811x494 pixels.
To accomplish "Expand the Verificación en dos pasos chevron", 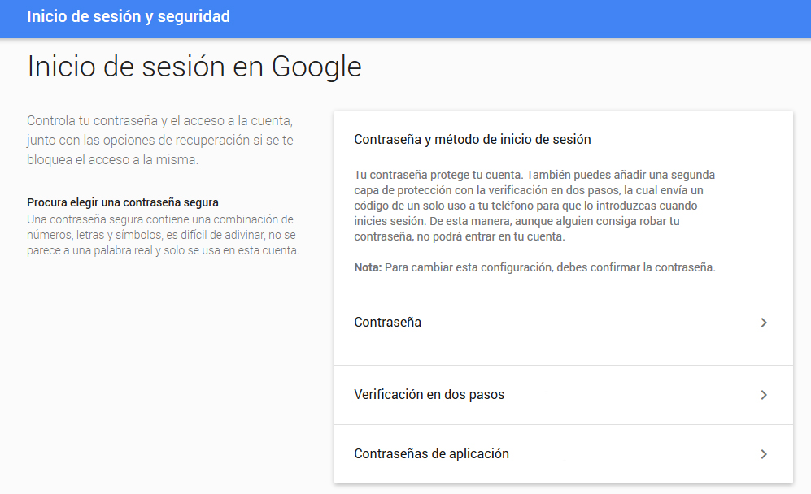I will (x=763, y=394).
